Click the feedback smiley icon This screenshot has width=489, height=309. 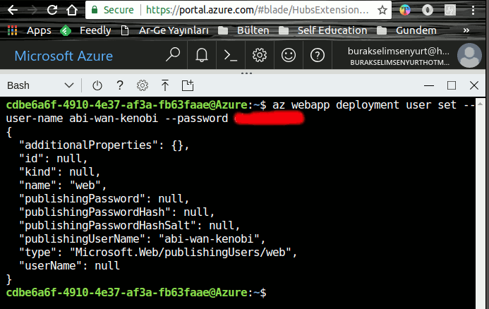point(289,56)
